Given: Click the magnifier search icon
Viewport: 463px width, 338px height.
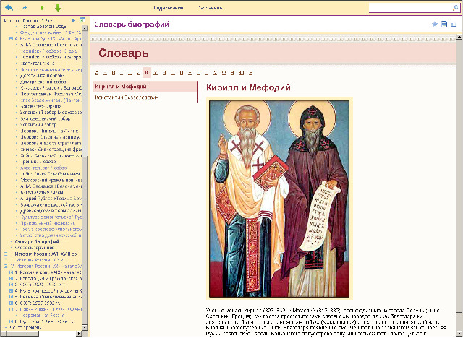Looking at the screenshot, I should (x=455, y=8).
